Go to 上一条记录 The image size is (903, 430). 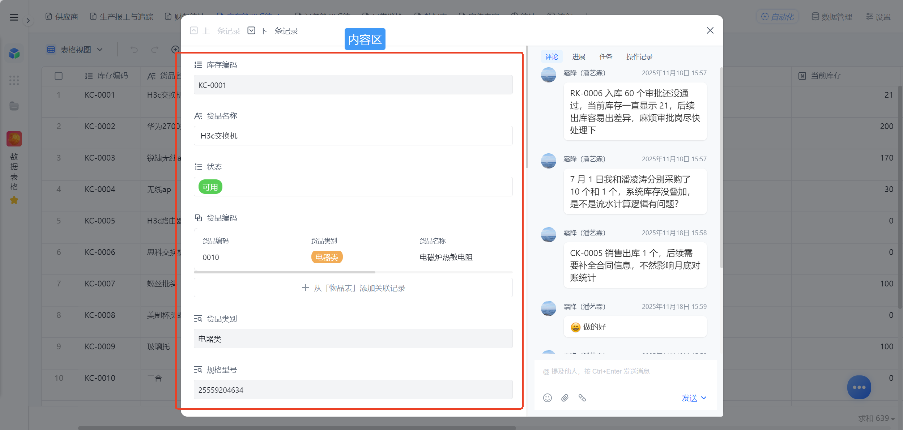pos(215,31)
